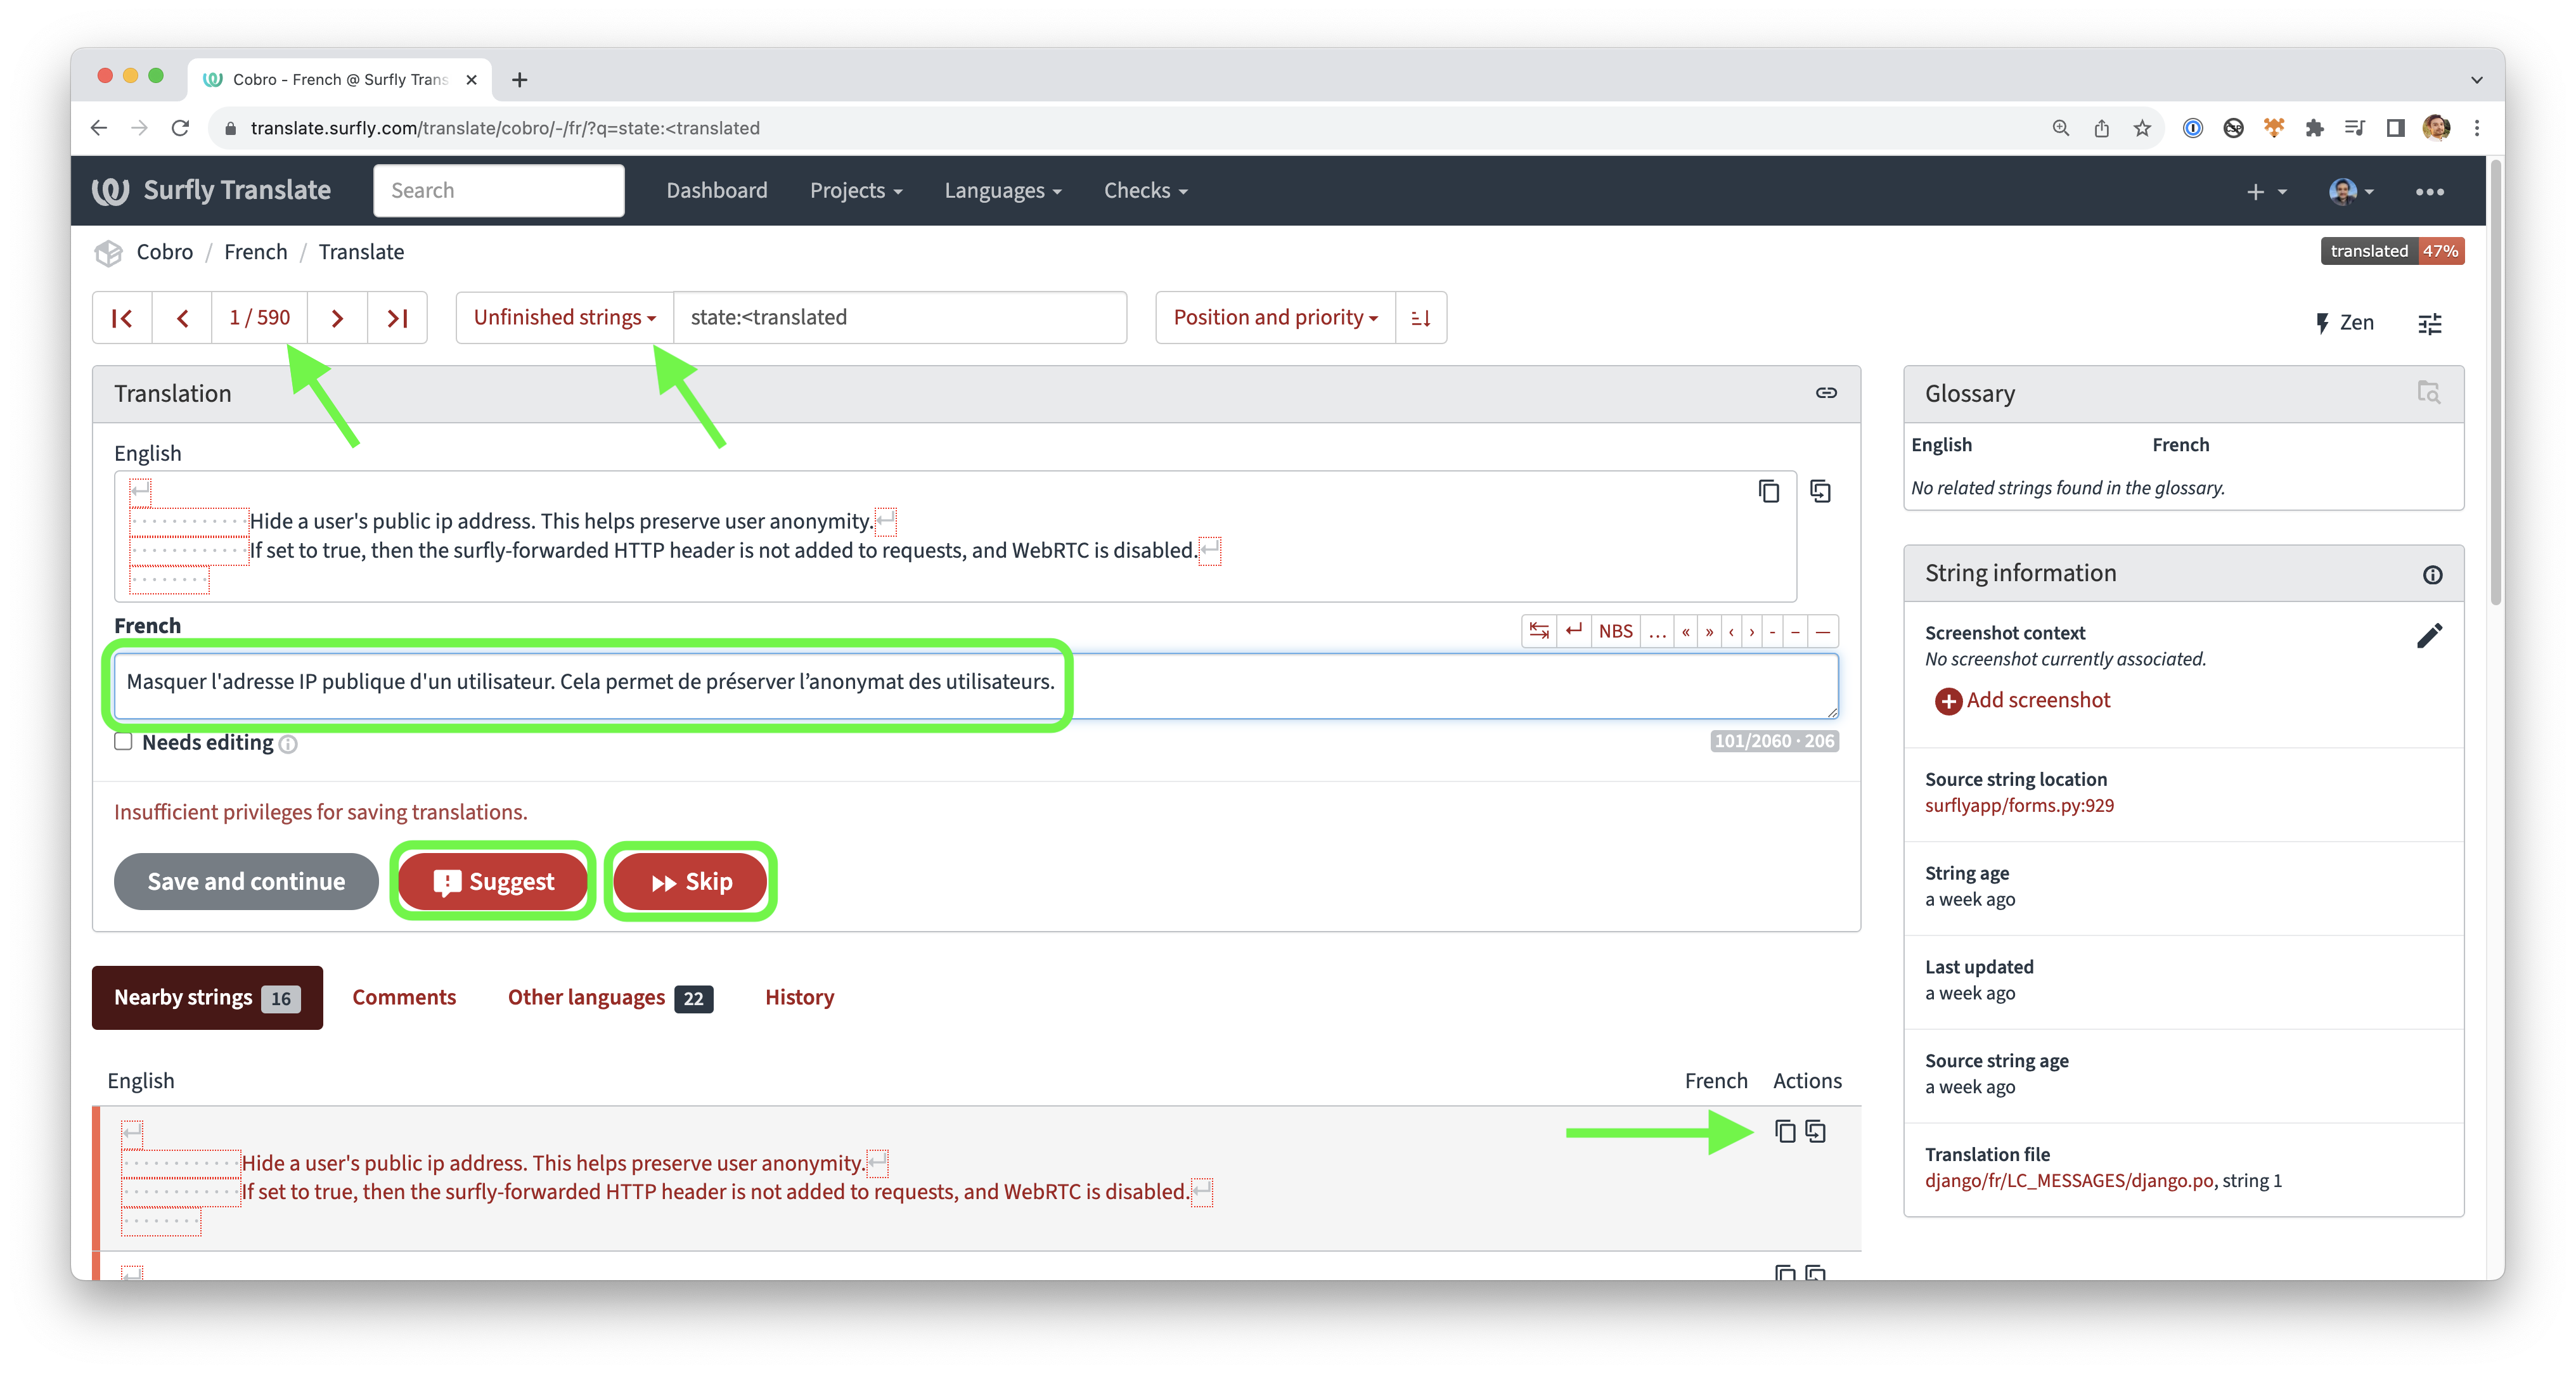
Task: Open the settings sliders next to Zen
Action: (x=2429, y=323)
